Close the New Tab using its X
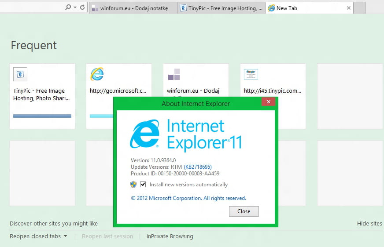Screen dimensions: 384x247 (349, 8)
